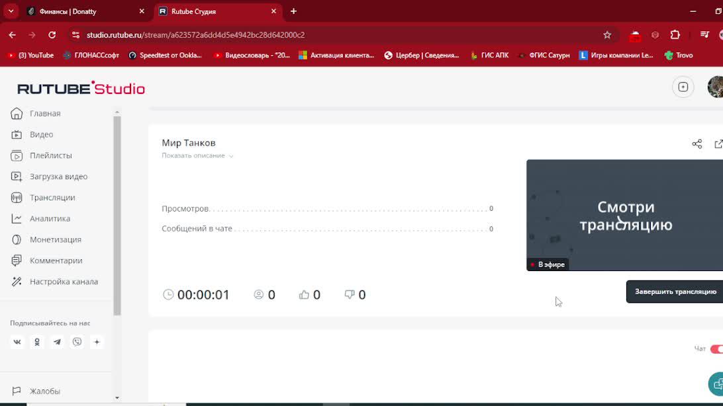Toggle the Чат switch
The width and height of the screenshot is (723, 406).
point(716,349)
